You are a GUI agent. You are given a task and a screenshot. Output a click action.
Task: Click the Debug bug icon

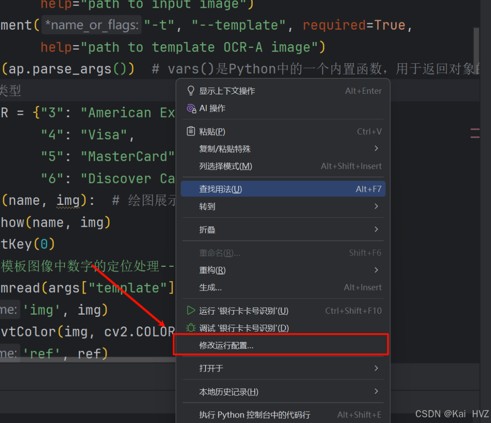point(190,328)
